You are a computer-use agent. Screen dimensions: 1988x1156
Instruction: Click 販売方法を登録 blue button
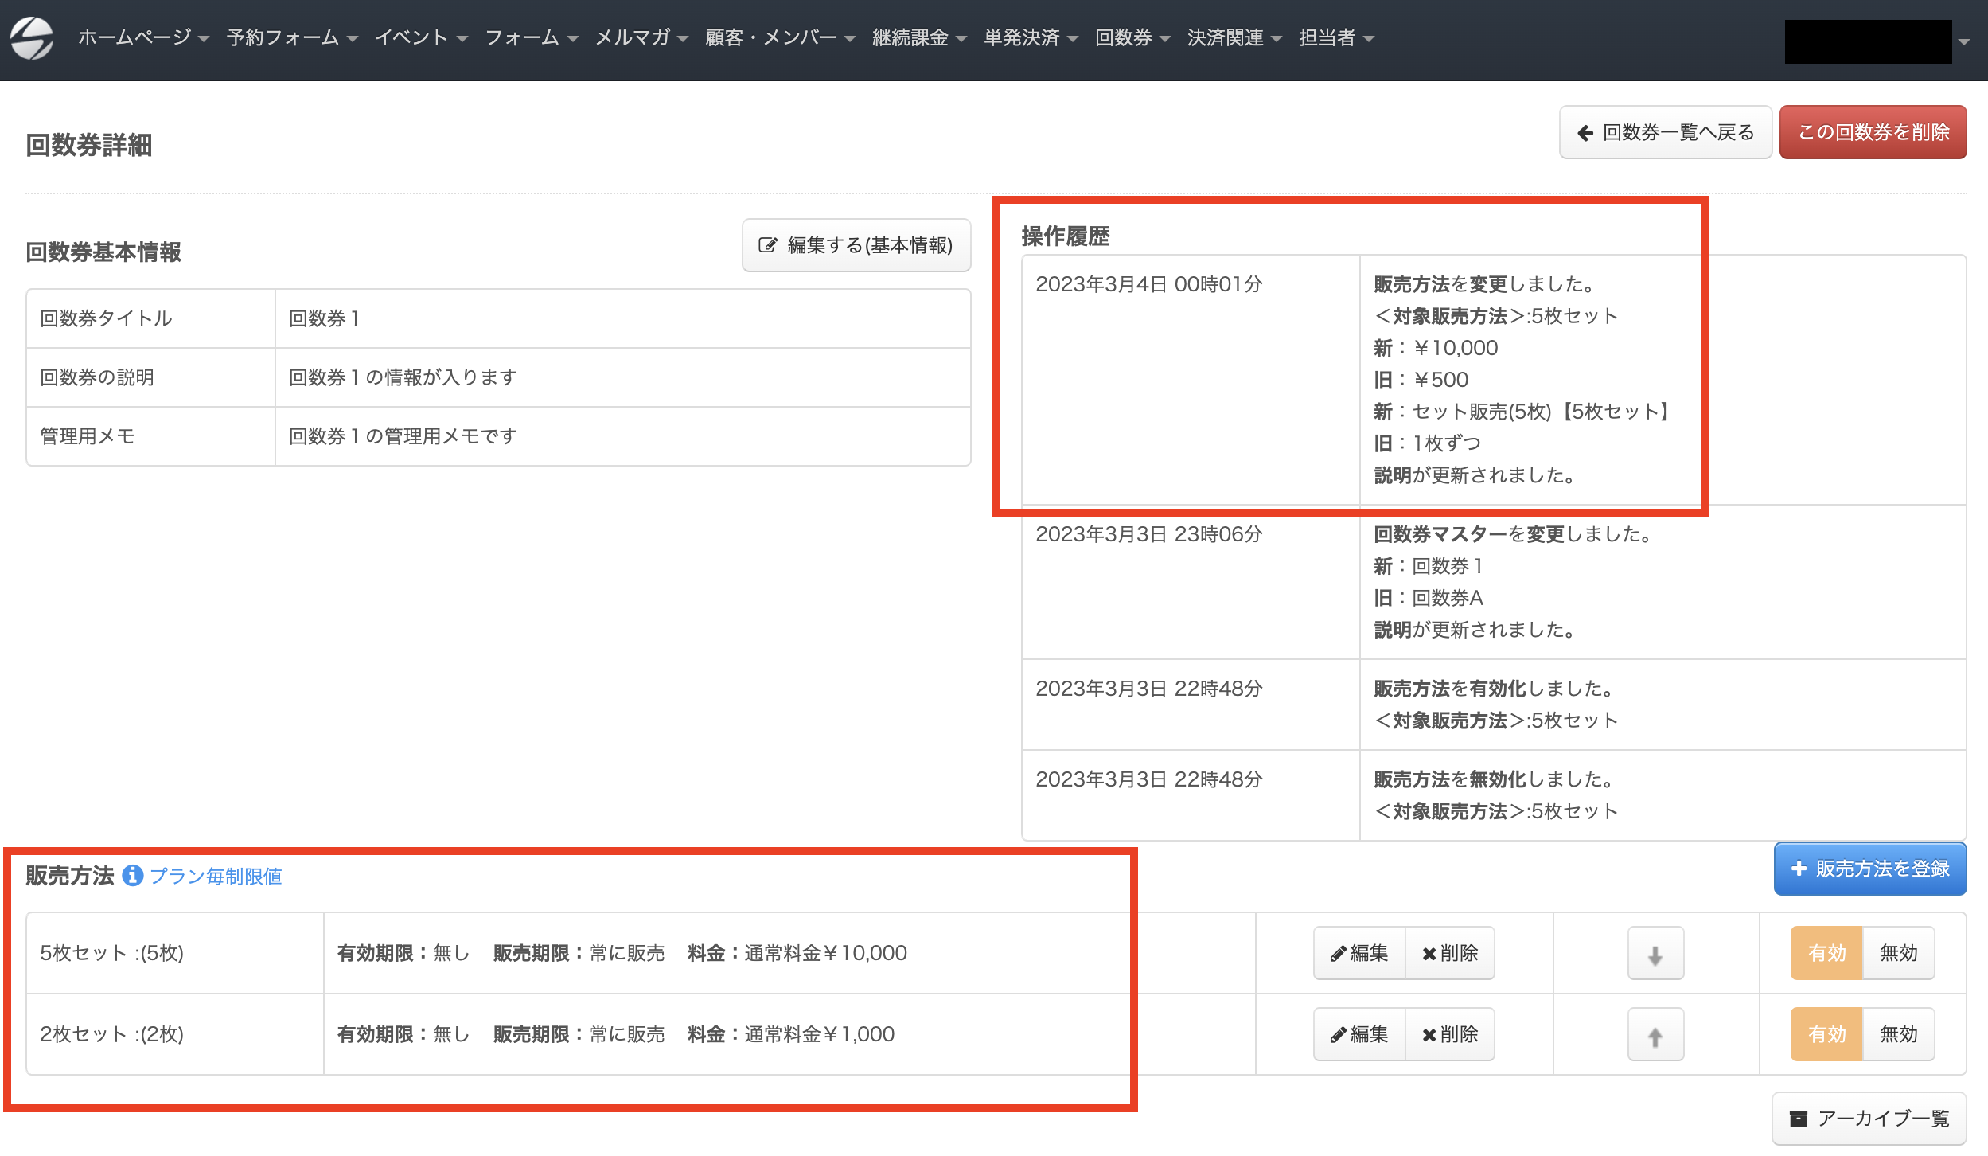(1870, 869)
